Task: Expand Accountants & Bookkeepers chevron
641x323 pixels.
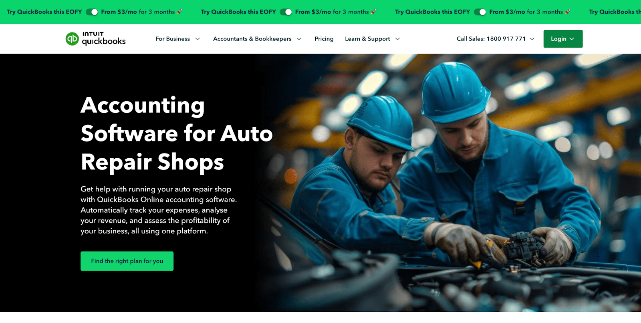Action: tap(299, 39)
